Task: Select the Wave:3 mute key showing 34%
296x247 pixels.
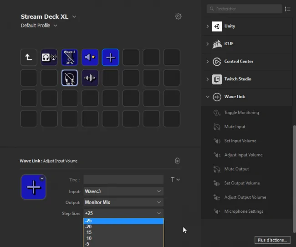Action: tap(70, 58)
